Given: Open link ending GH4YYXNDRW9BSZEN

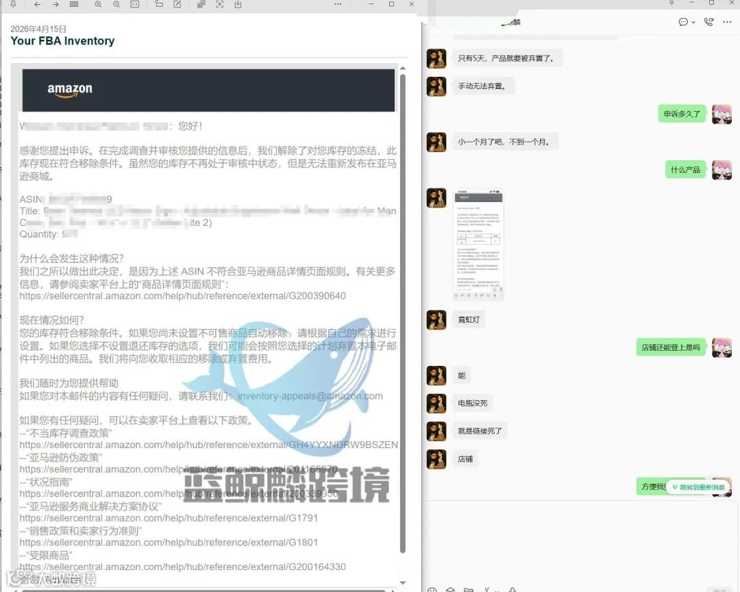Looking at the screenshot, I should tap(208, 445).
